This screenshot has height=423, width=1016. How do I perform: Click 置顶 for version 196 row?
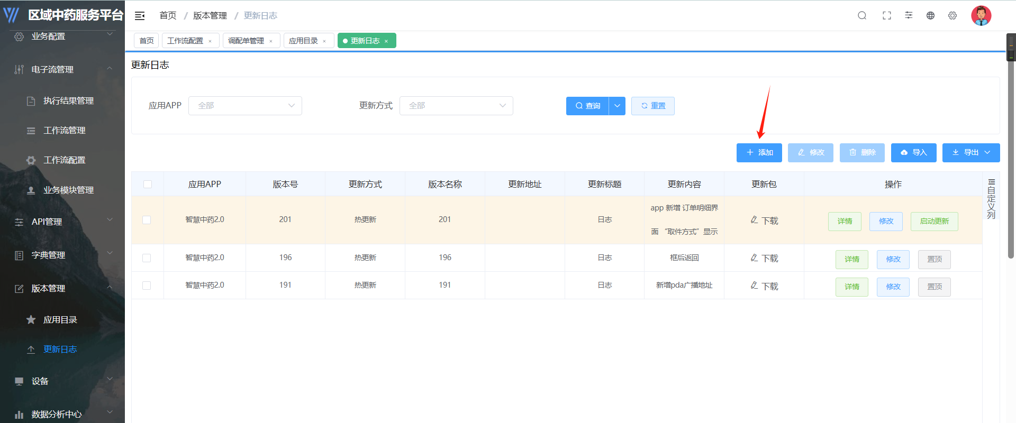(x=935, y=259)
